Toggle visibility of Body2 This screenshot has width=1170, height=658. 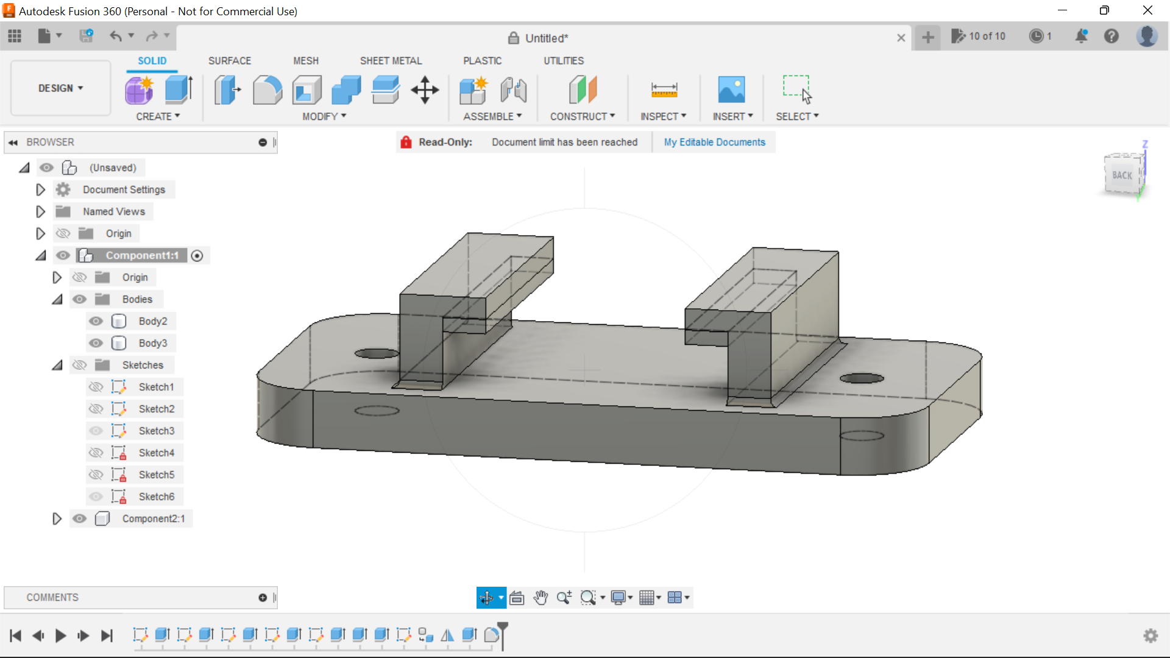tap(96, 320)
